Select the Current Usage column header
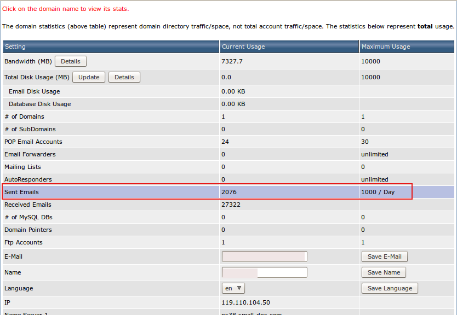The width and height of the screenshot is (457, 315). (x=243, y=46)
